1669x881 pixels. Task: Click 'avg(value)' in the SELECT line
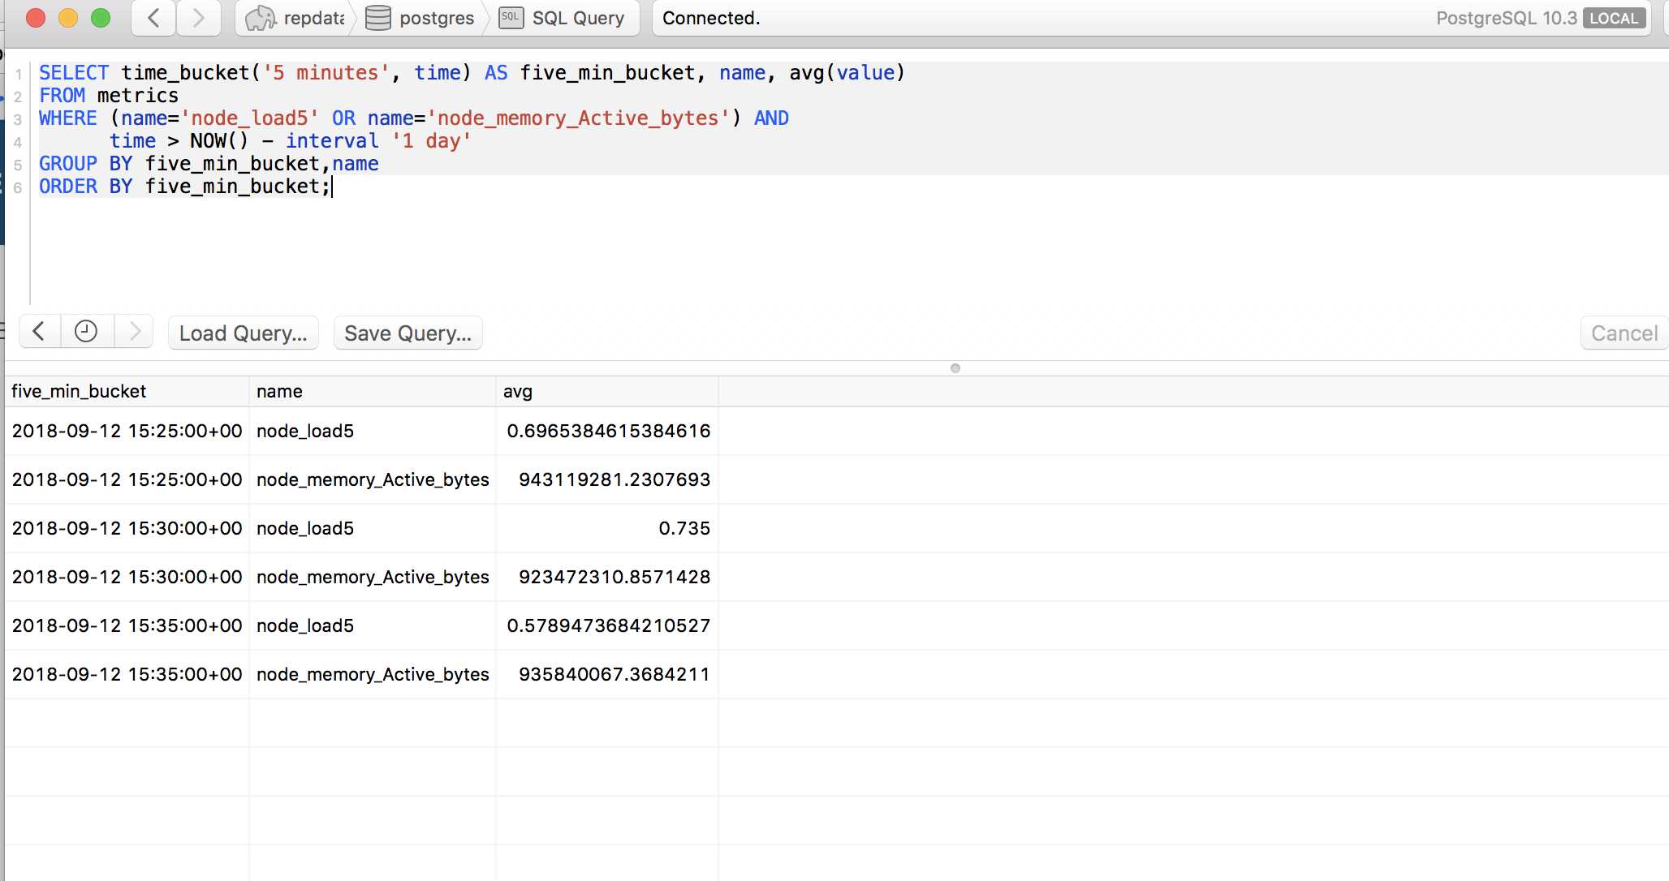click(x=847, y=73)
